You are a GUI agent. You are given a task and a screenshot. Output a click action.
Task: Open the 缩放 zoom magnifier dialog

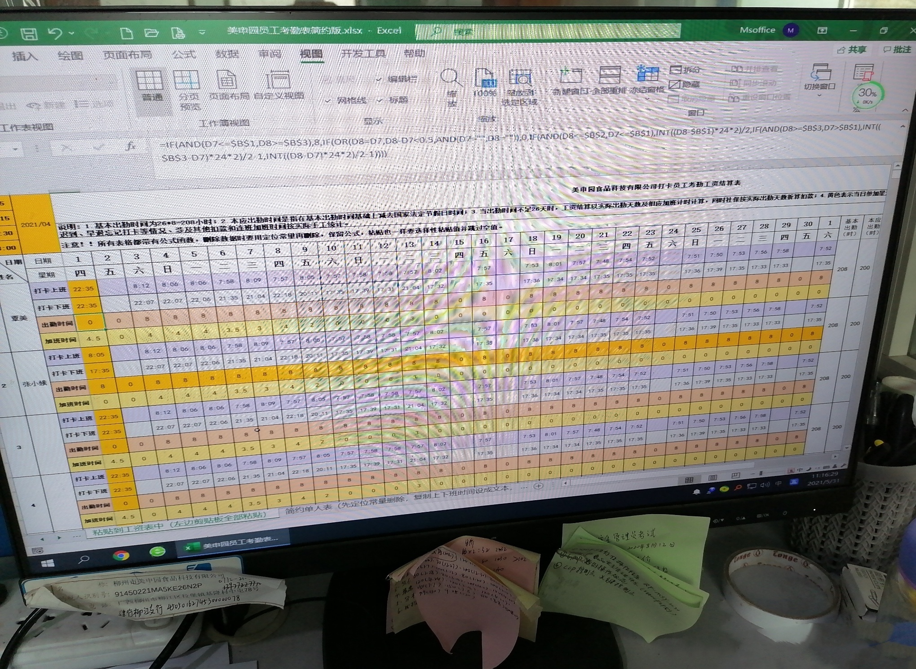[x=451, y=88]
